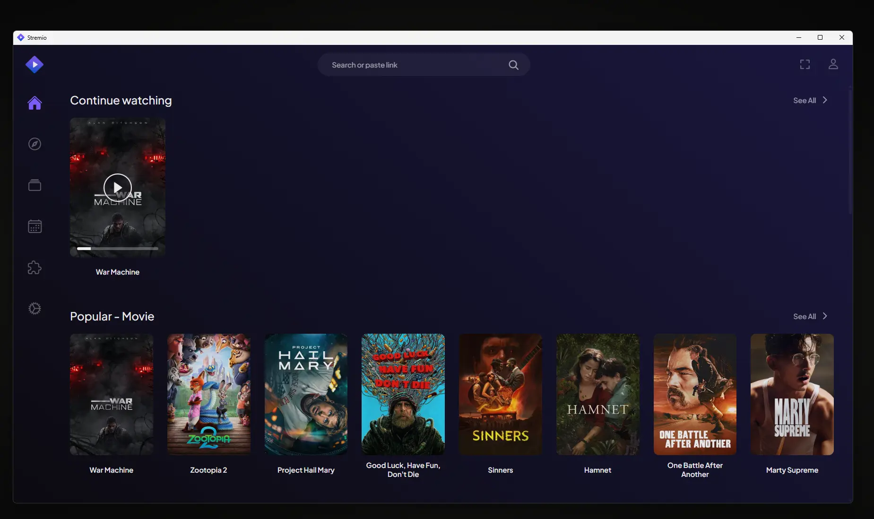This screenshot has width=874, height=519.
Task: Click the search magnifier icon
Action: click(x=513, y=65)
